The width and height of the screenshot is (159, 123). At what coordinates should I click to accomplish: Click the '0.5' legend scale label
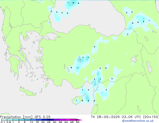click(x=9, y=122)
